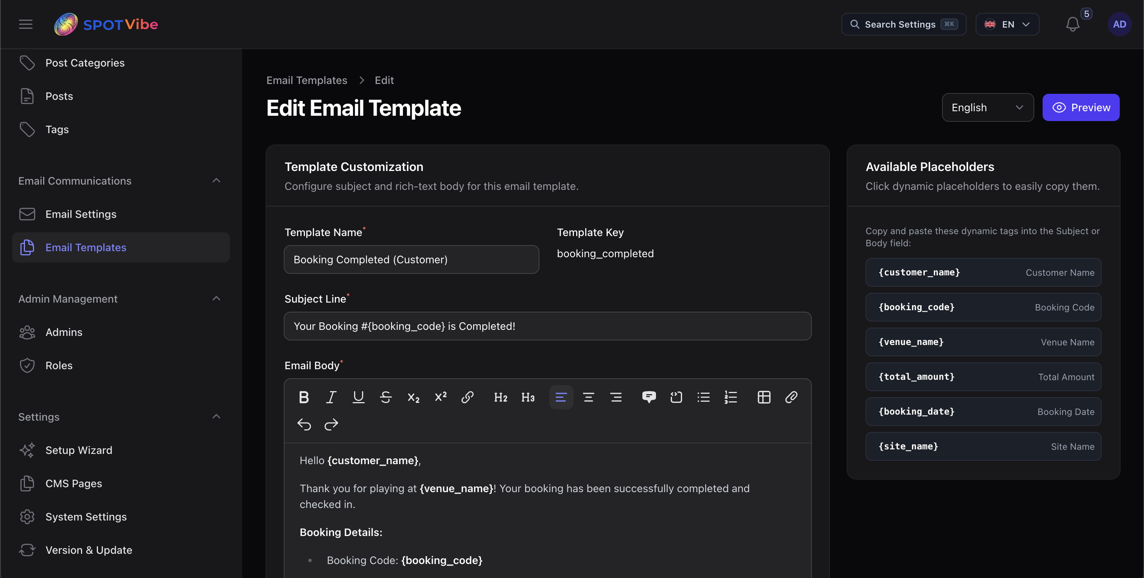Open Posts in the sidebar
1144x578 pixels.
tap(121, 96)
